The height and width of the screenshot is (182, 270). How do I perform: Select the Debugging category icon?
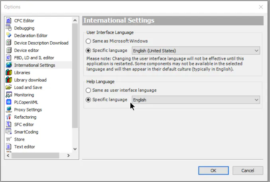click(x=9, y=28)
